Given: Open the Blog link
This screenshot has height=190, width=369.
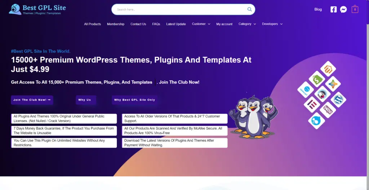Looking at the screenshot, I should coord(318,9).
